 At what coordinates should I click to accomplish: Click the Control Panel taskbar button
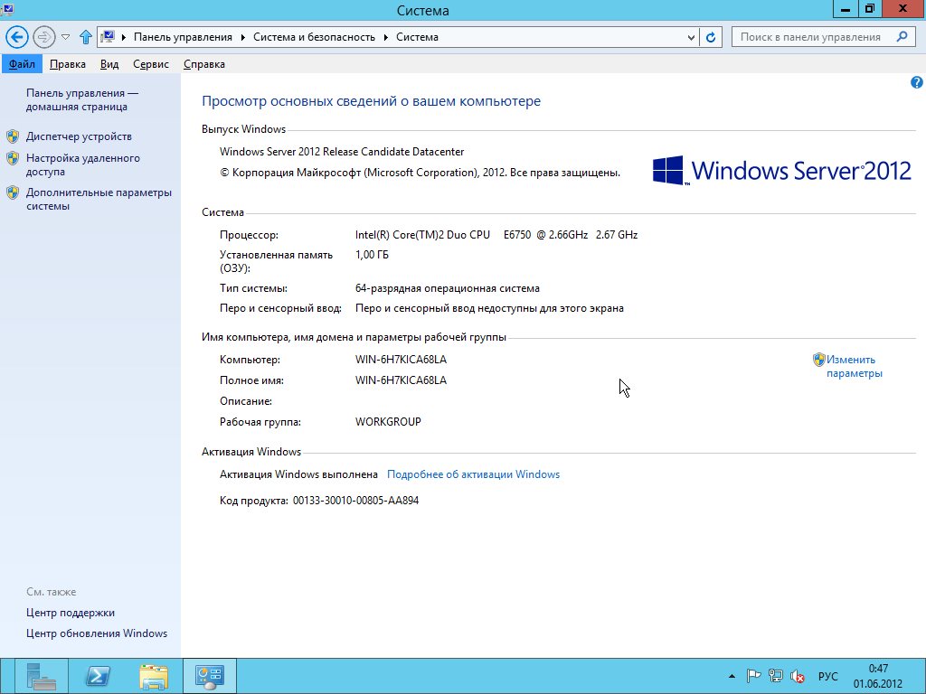210,676
